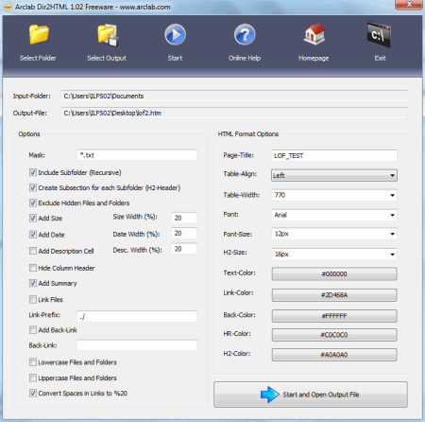This screenshot has height=422, width=425.
Task: Click the Select Output label
Action: 107,58
